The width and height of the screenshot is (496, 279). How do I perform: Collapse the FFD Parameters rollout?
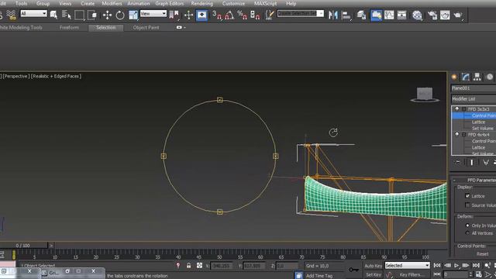click(x=455, y=181)
